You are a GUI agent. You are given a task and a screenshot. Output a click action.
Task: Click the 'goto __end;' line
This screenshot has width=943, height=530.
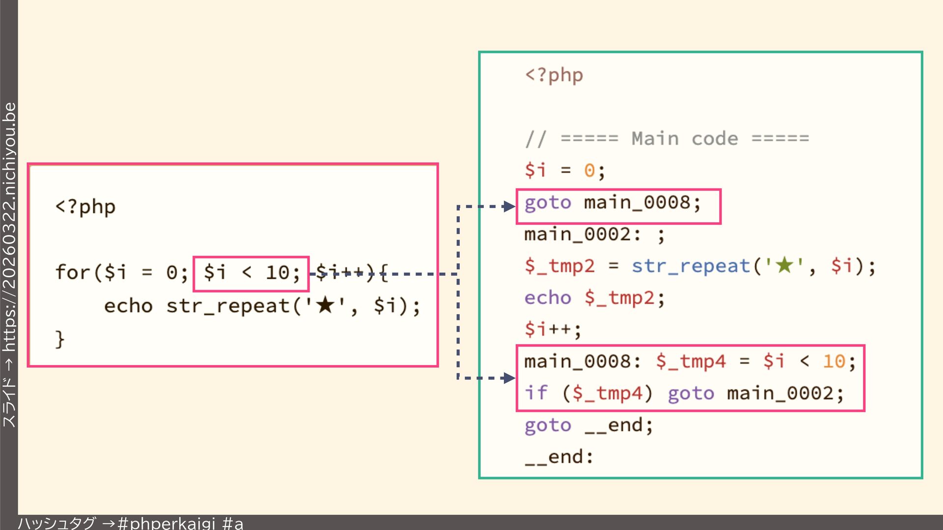pyautogui.click(x=588, y=425)
